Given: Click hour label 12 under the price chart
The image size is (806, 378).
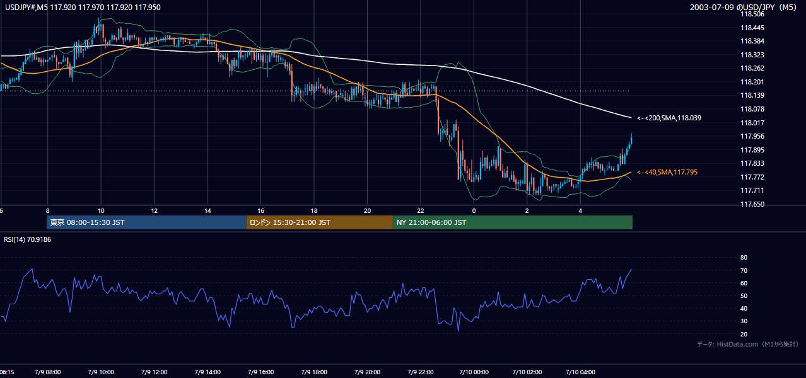Looking at the screenshot, I should (154, 210).
